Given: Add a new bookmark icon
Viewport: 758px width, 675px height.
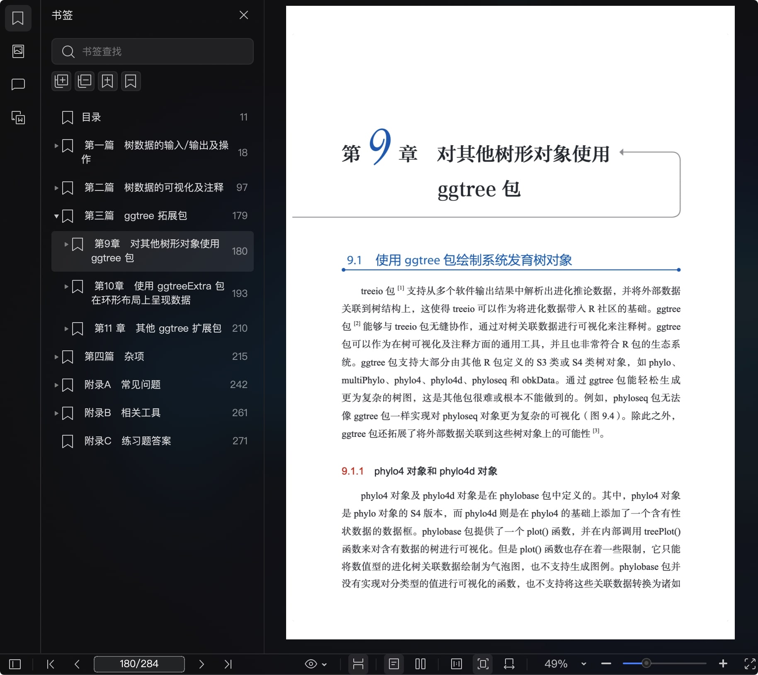Looking at the screenshot, I should click(x=108, y=81).
